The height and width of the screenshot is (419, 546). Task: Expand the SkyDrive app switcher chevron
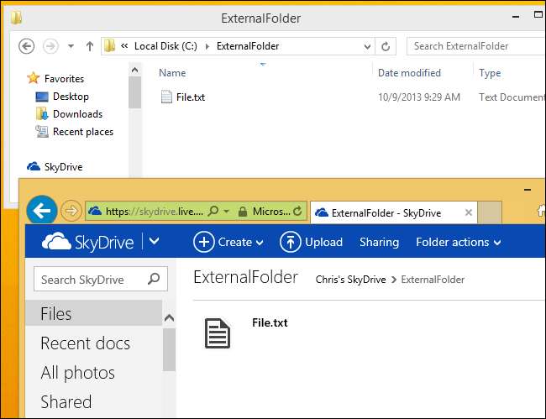click(x=154, y=242)
